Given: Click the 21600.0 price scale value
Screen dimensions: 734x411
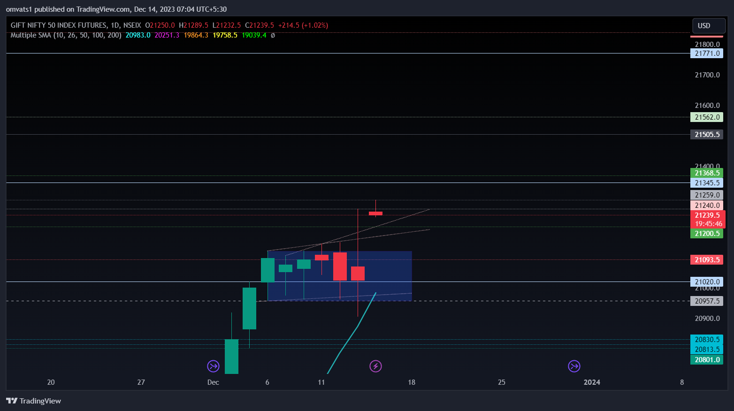Looking at the screenshot, I should point(707,106).
